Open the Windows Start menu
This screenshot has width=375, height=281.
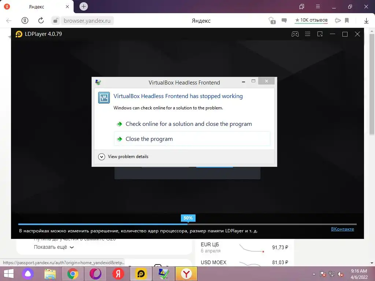[x=9, y=274]
